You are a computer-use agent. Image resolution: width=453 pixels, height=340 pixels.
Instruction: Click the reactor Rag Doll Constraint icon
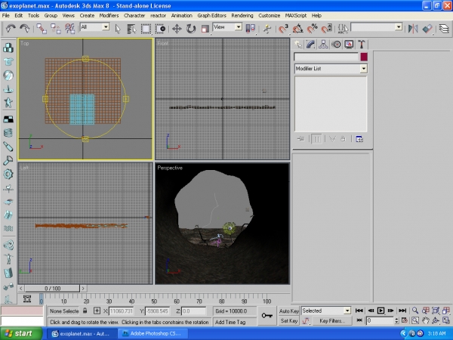point(8,258)
